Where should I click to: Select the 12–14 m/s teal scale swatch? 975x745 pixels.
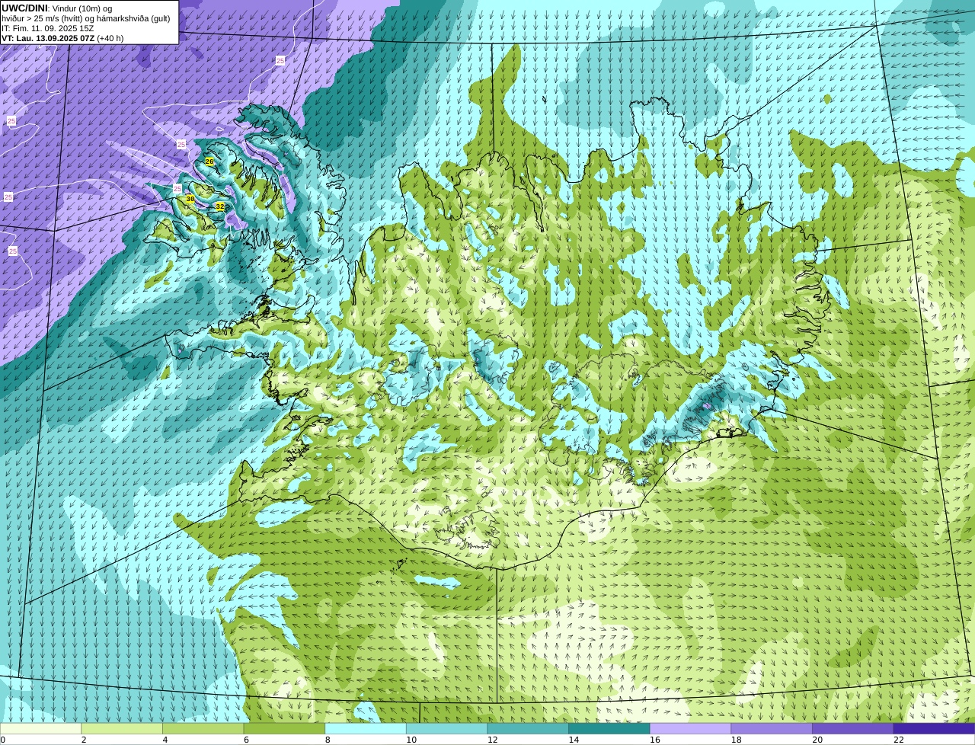coord(528,728)
